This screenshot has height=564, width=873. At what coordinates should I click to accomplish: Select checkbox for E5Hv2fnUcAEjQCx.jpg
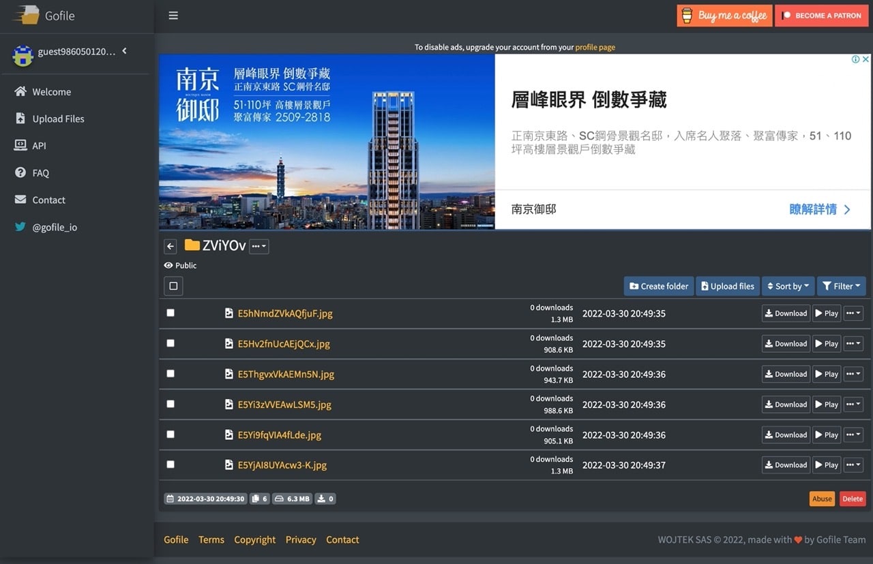pos(171,343)
